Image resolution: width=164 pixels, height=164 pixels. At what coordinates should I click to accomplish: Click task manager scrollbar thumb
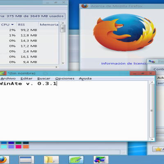[x=63, y=28]
